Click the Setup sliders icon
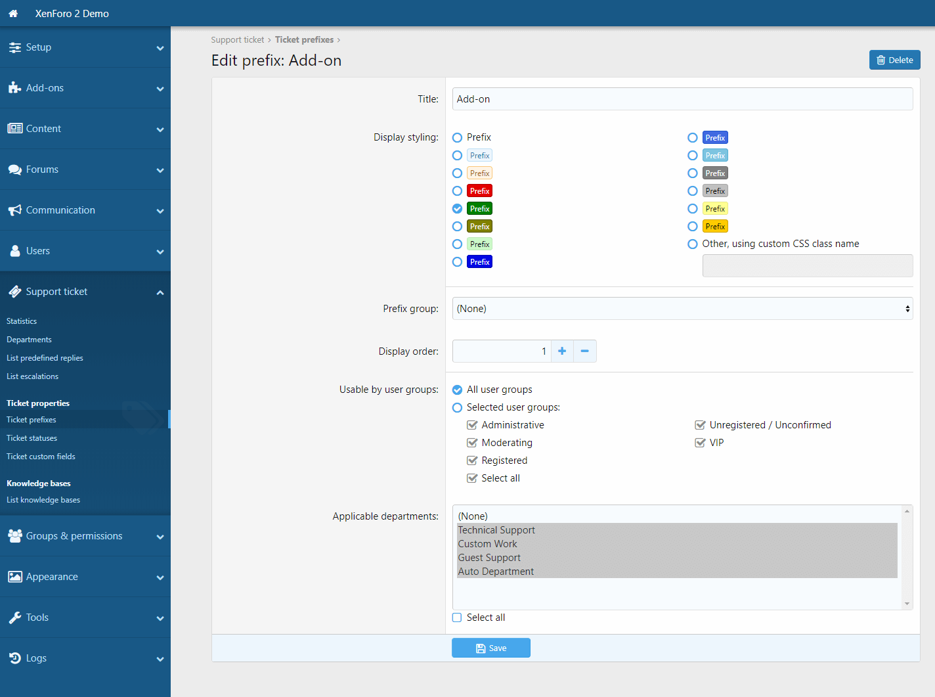The image size is (935, 697). tap(14, 47)
